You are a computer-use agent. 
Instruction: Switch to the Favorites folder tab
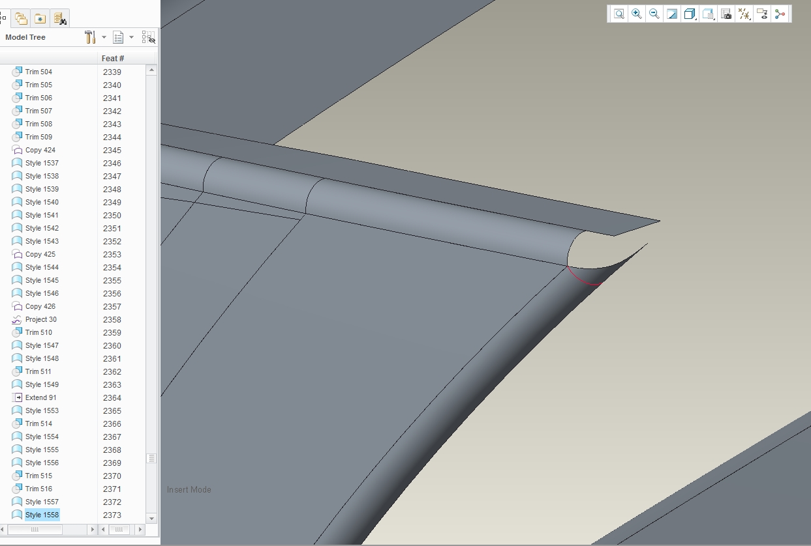(x=40, y=18)
